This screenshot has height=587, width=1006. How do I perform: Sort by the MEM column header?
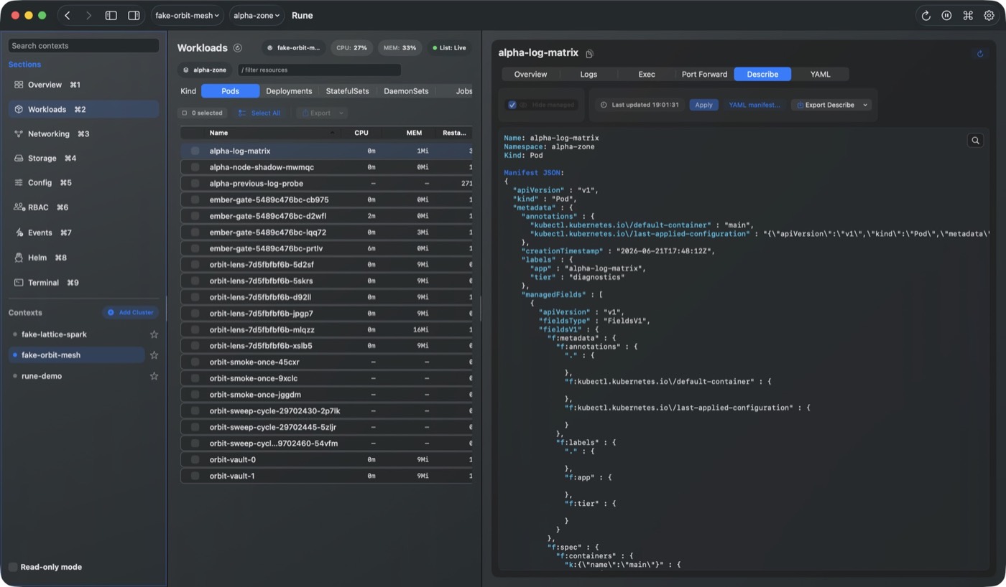(x=415, y=133)
